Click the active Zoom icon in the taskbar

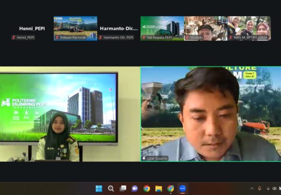(x=182, y=188)
